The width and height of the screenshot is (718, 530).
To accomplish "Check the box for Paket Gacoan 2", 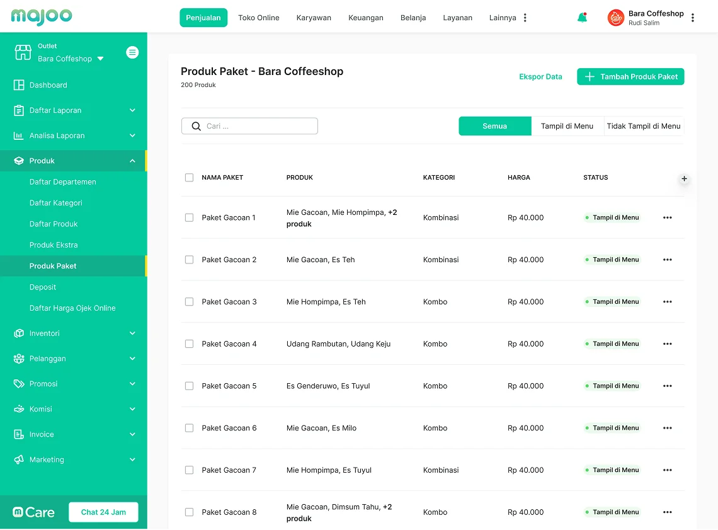I will (x=189, y=260).
